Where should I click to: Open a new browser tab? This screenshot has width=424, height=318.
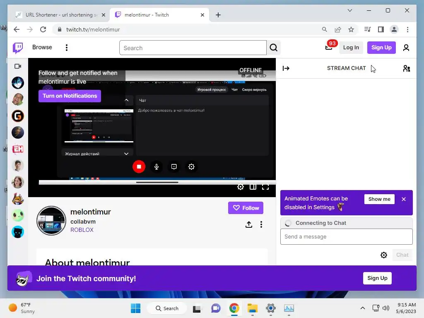218,15
